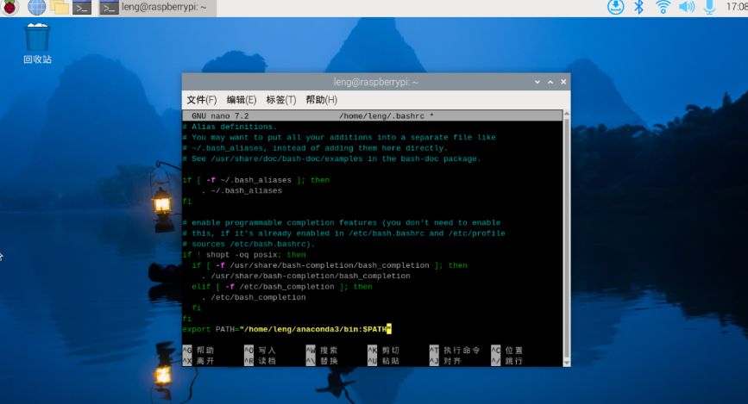Select the 回收站 trash desktop icon

tap(37, 43)
